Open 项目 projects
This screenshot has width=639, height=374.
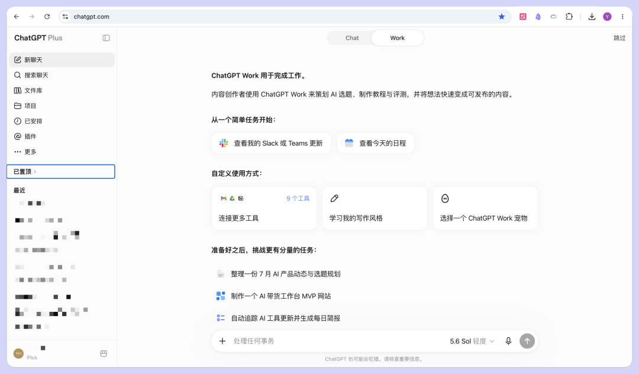tap(62, 105)
